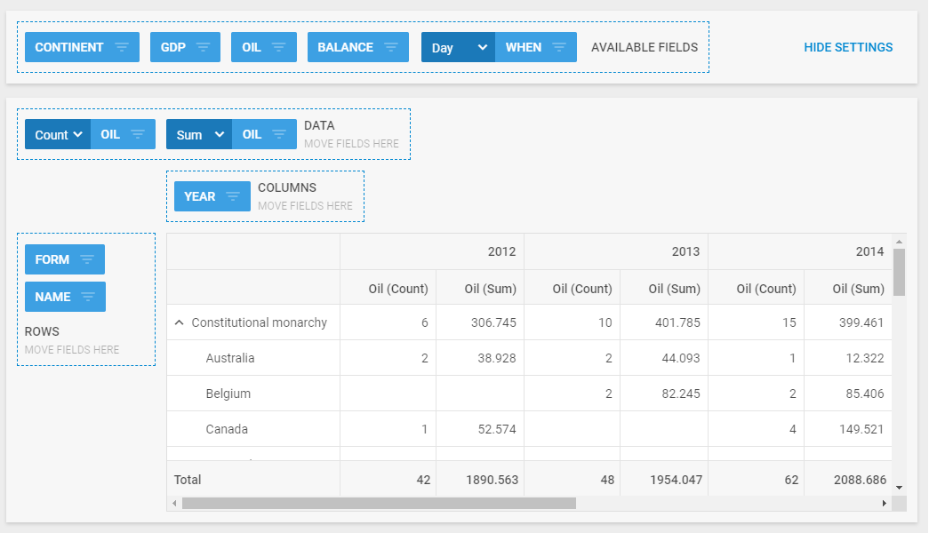Click cell value 306.745
Screen dimensions: 929x533
(x=493, y=322)
